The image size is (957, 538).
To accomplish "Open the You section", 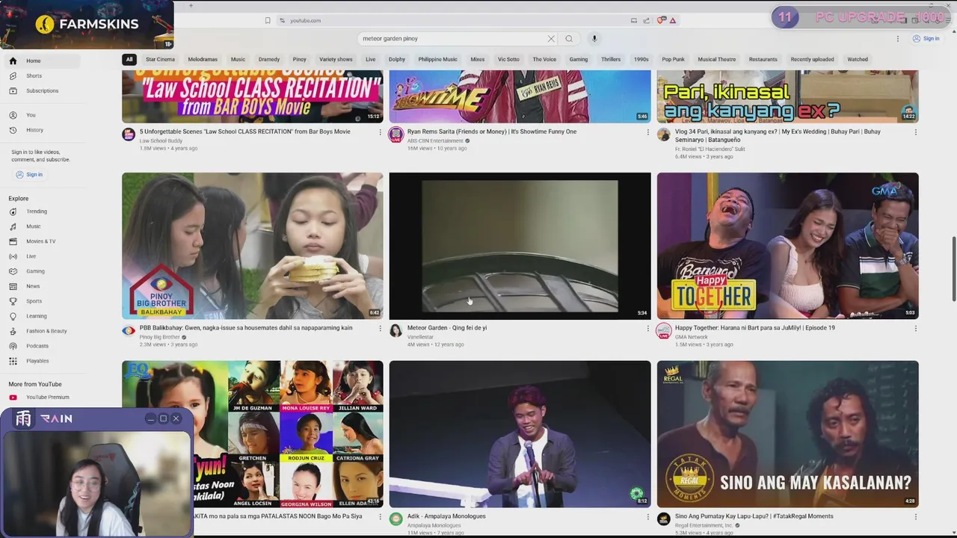I will click(41, 115).
